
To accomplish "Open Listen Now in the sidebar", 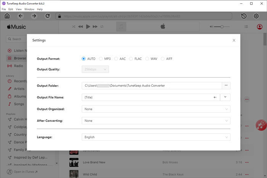I will pos(17,51).
